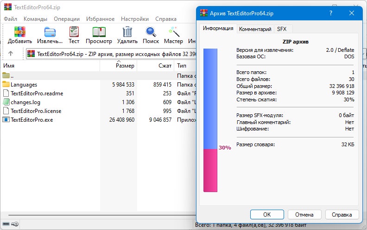
Task: Open the Просмотр (View) book icon
Action: pos(99,32)
